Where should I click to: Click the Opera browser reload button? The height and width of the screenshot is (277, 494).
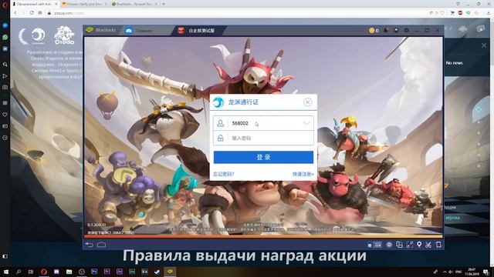pos(32,13)
